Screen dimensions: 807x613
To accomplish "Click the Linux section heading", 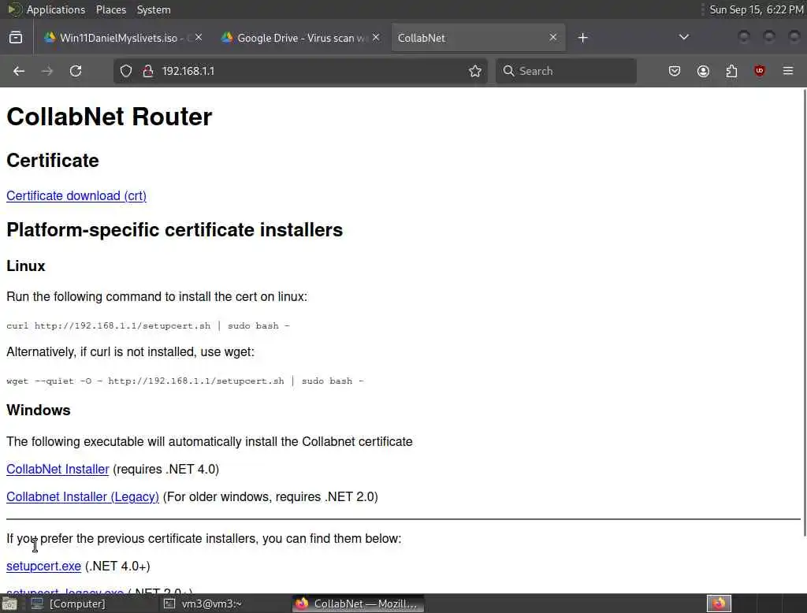I will coord(26,266).
